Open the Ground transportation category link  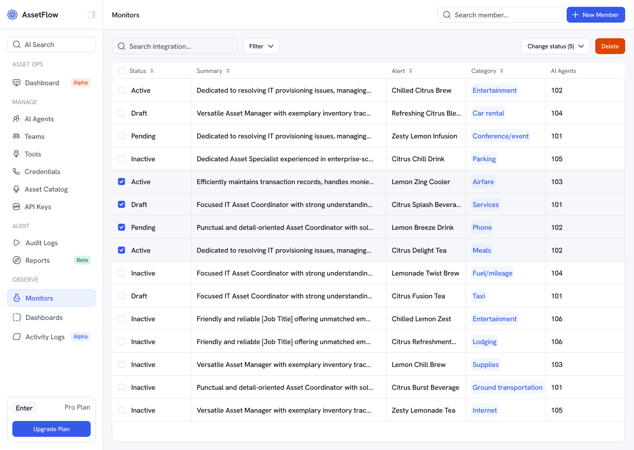point(507,387)
